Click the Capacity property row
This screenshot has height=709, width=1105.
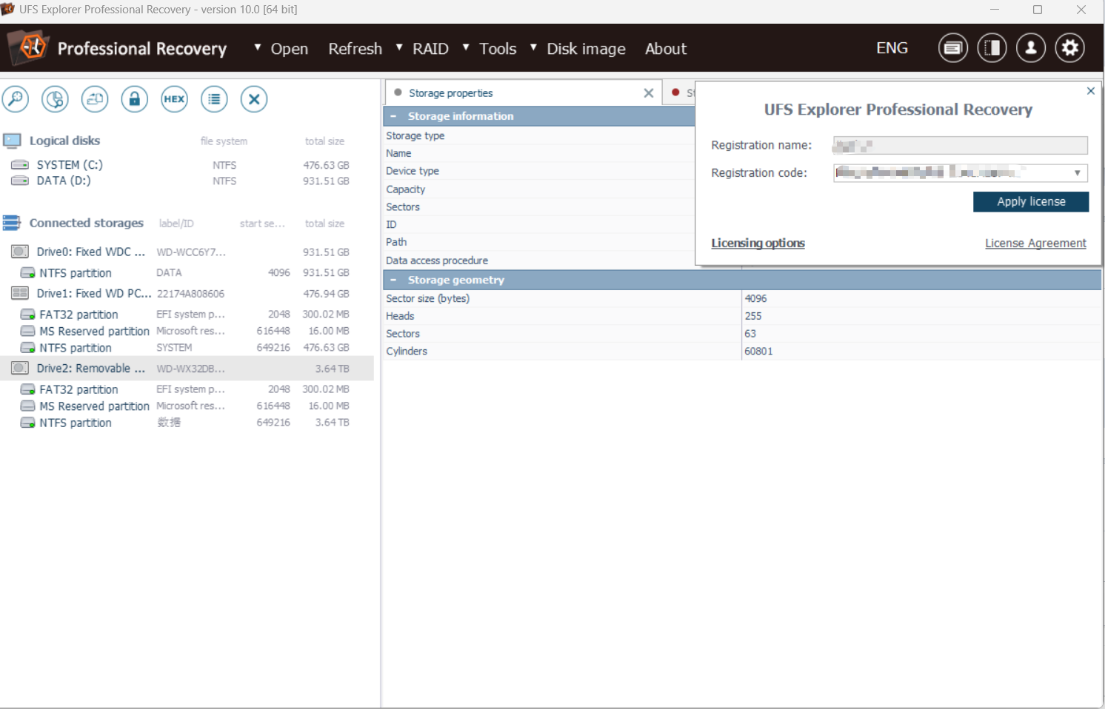pos(539,189)
